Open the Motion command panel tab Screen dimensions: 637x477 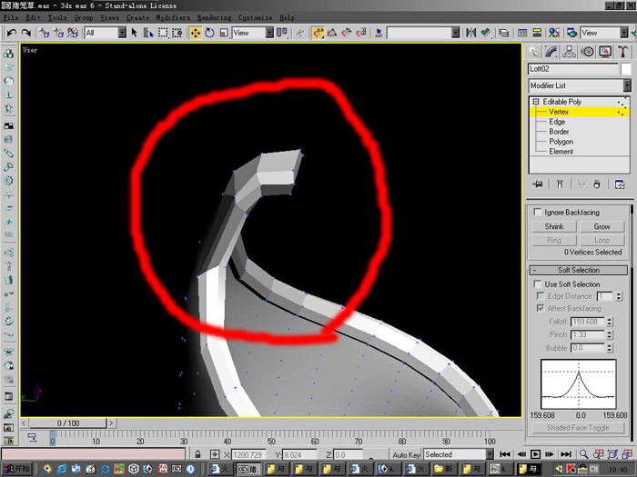[x=587, y=52]
